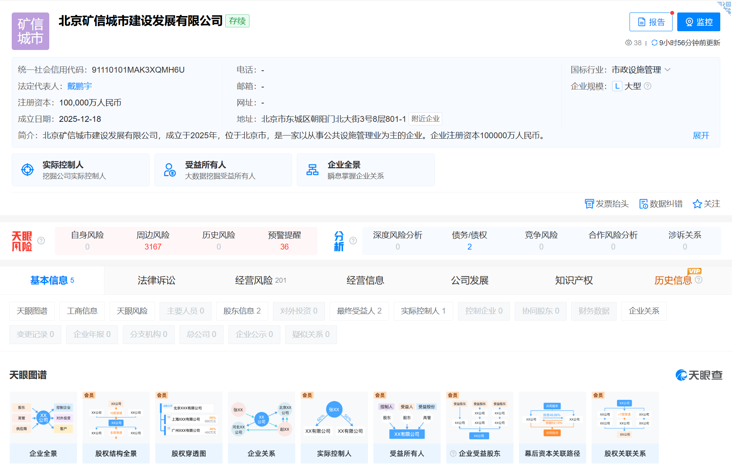Screen dimensions: 732x469
Task: Open the VIP 历史信息 tab
Action: 678,280
